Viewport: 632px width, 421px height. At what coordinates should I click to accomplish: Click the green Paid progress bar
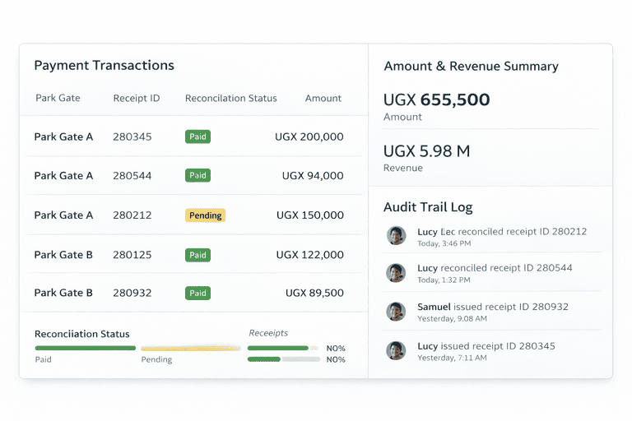tap(85, 348)
